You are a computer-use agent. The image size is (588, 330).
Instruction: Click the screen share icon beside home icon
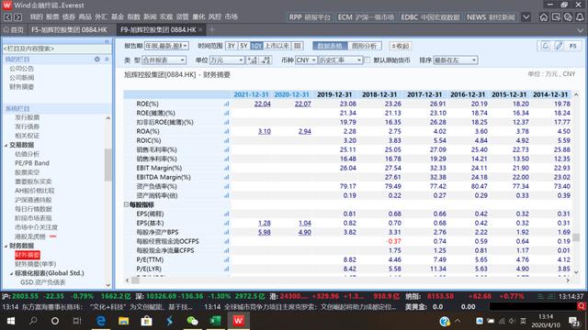tap(556, 17)
